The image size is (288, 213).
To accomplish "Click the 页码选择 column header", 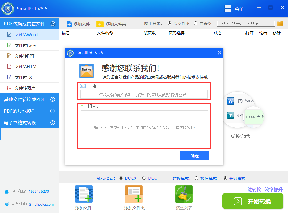I will pyautogui.click(x=177, y=33).
